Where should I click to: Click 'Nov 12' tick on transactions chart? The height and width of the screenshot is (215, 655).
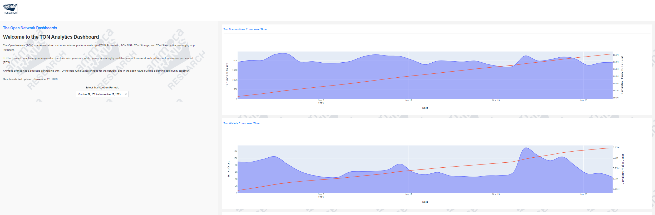coord(408,100)
